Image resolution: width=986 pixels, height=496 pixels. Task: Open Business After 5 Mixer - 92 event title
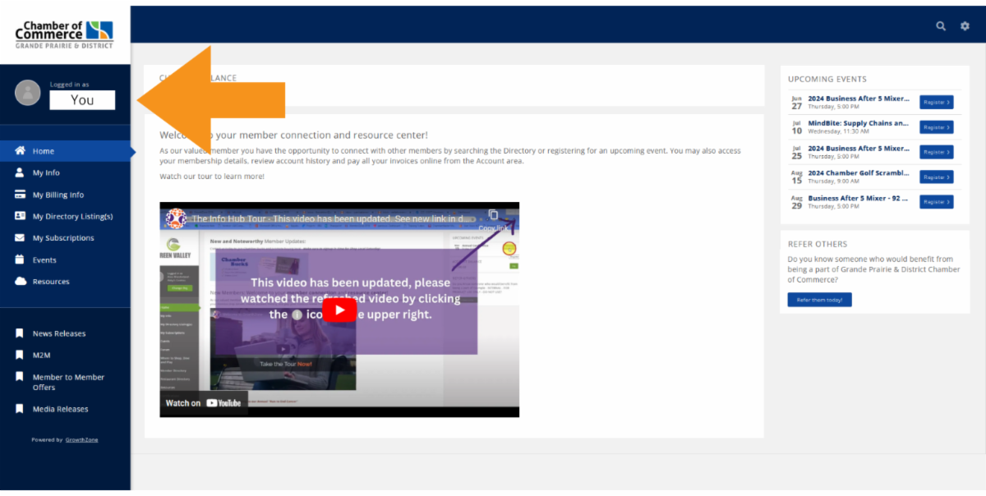tap(859, 198)
